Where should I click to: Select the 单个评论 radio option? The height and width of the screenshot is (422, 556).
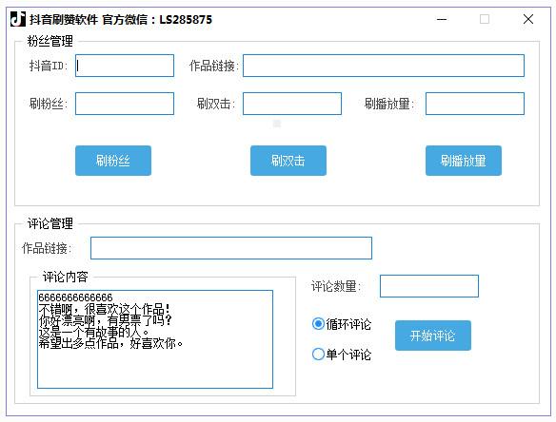[x=342, y=355]
